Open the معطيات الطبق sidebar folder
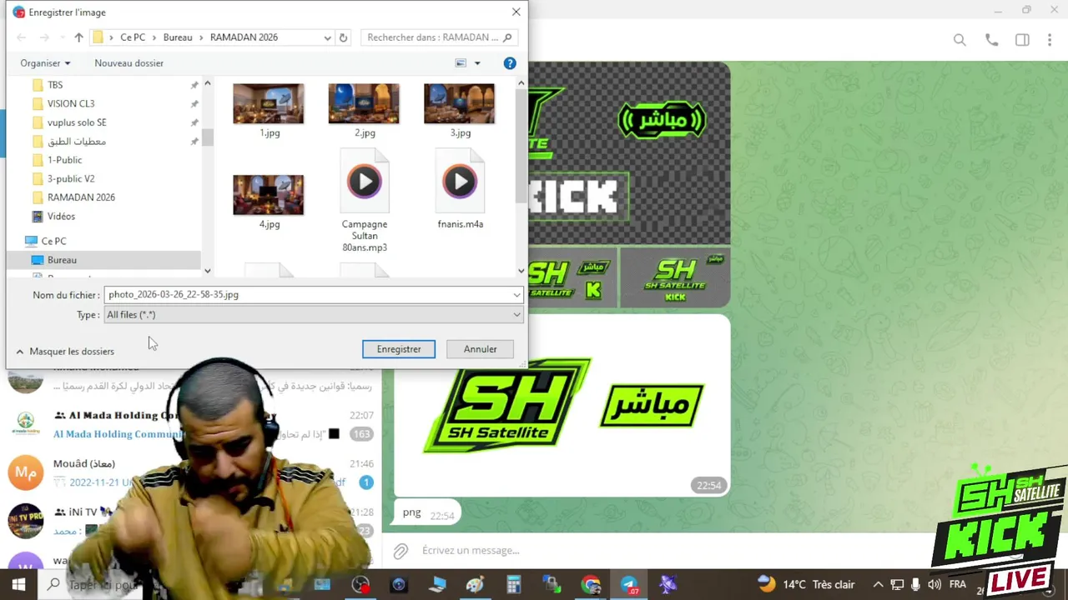Image resolution: width=1068 pixels, height=600 pixels. point(77,142)
